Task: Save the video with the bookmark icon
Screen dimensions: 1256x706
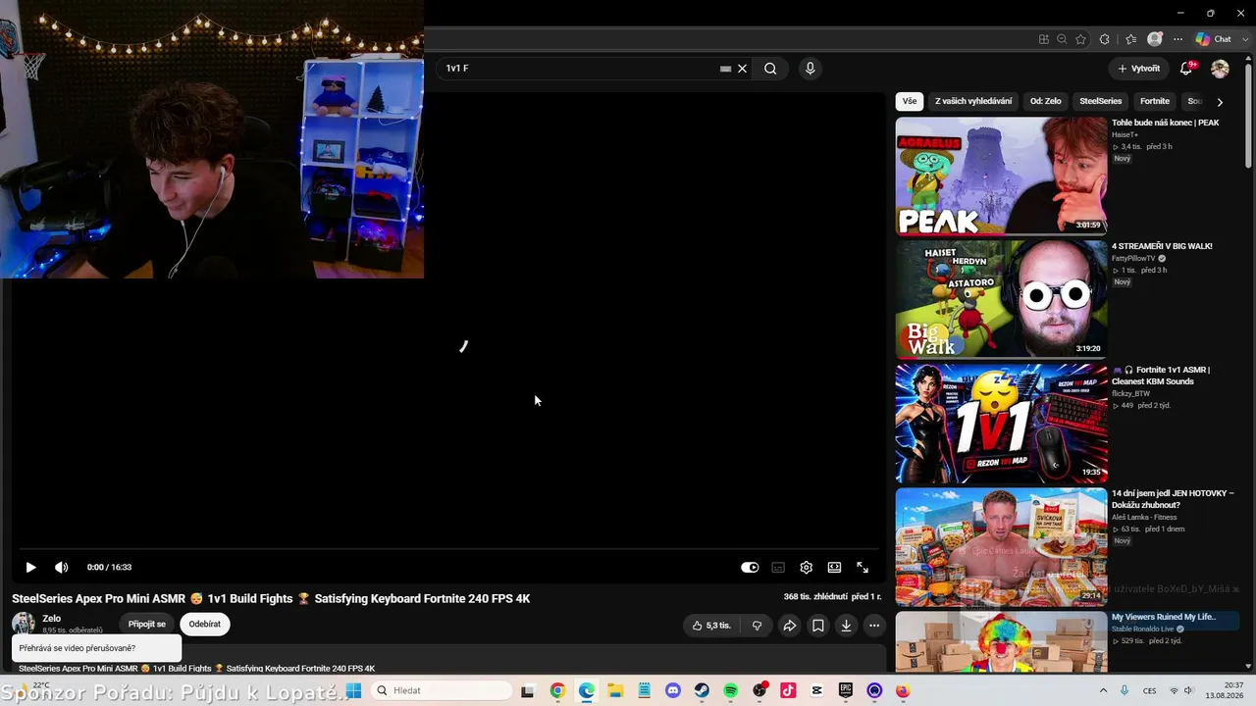Action: [x=817, y=626]
